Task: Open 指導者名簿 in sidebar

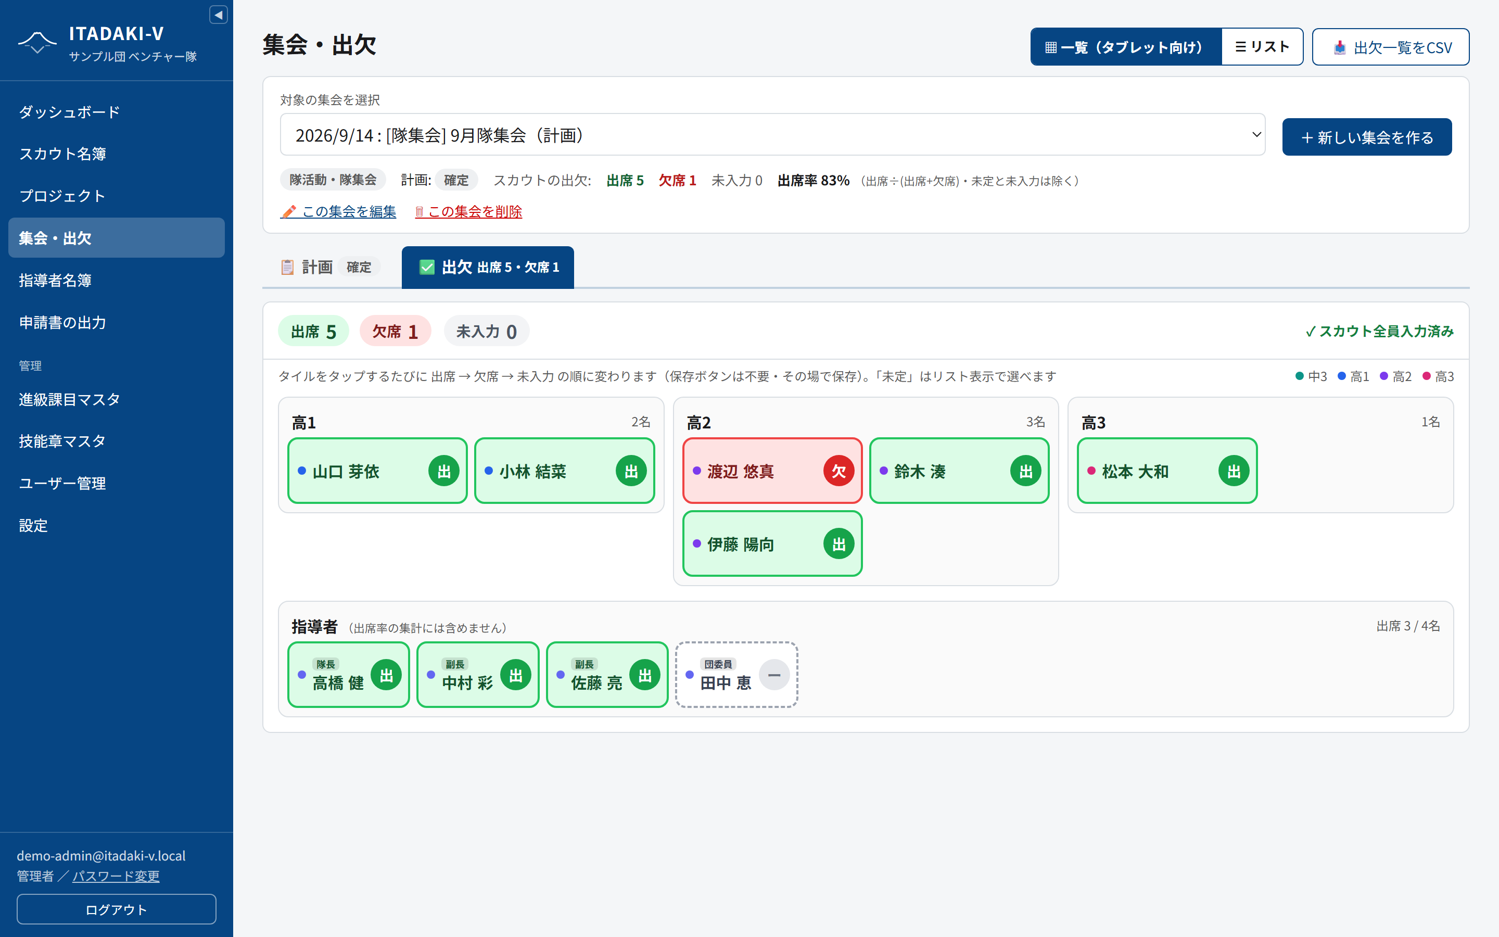Action: (117, 280)
